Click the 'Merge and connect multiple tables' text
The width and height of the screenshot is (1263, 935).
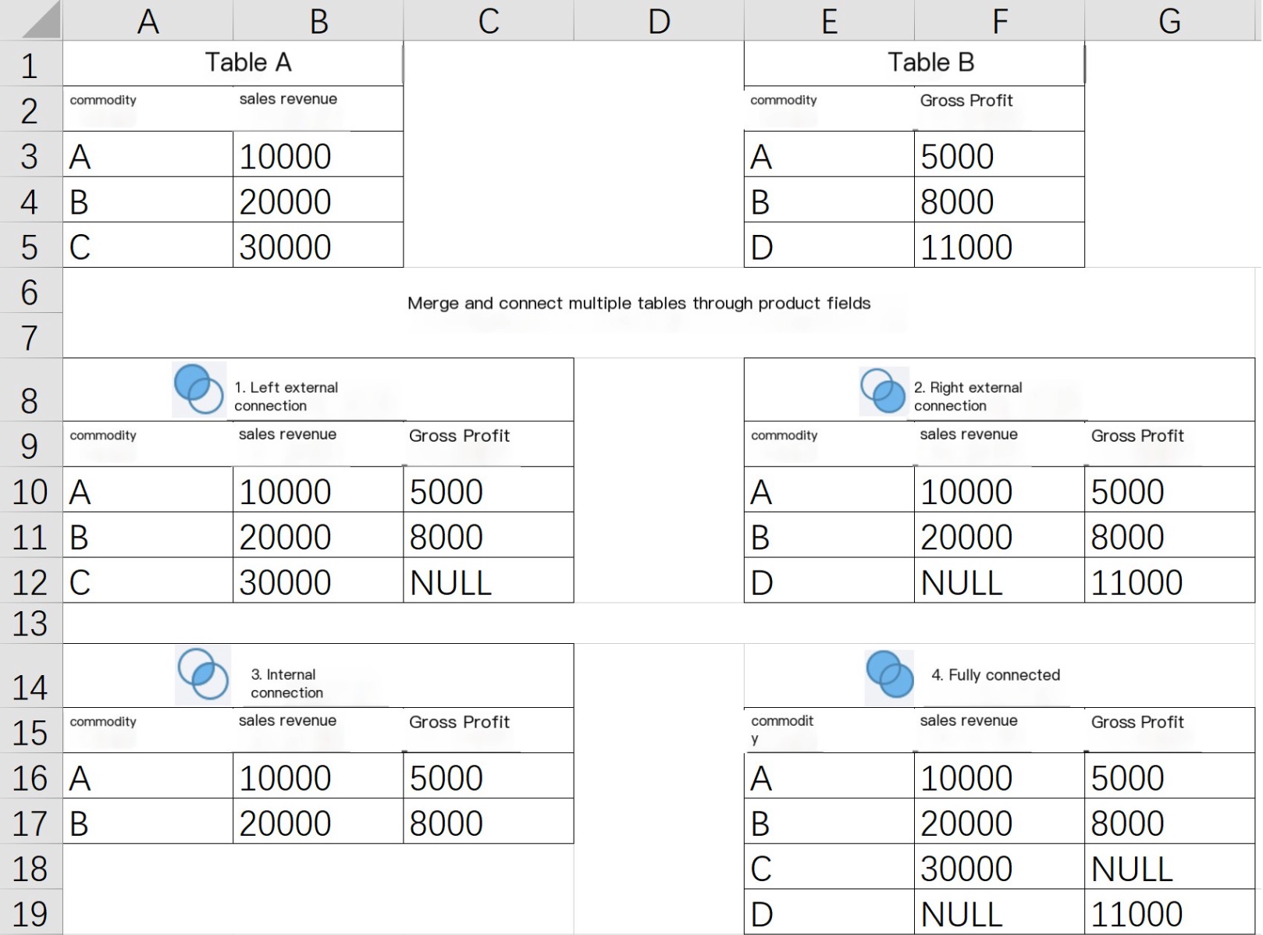639,303
